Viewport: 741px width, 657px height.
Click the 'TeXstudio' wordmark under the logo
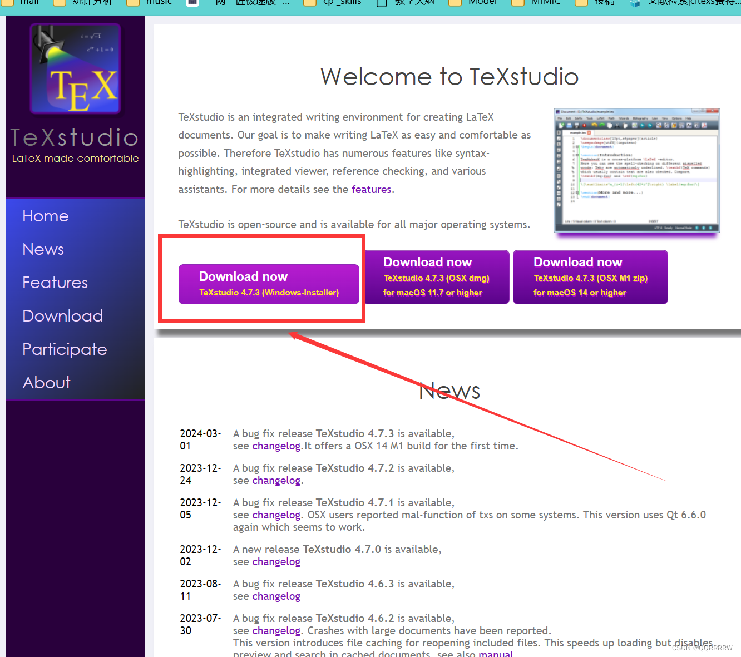(75, 137)
